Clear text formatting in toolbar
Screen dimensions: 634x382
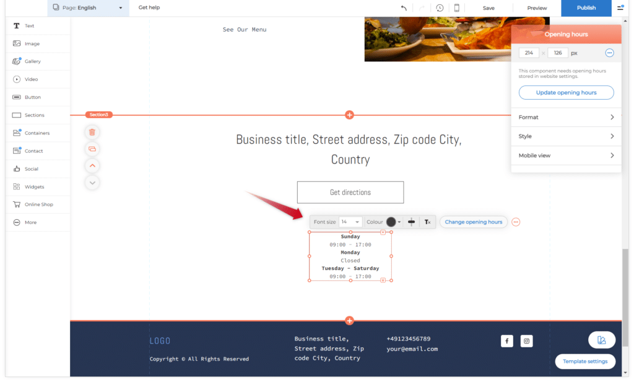click(x=427, y=222)
